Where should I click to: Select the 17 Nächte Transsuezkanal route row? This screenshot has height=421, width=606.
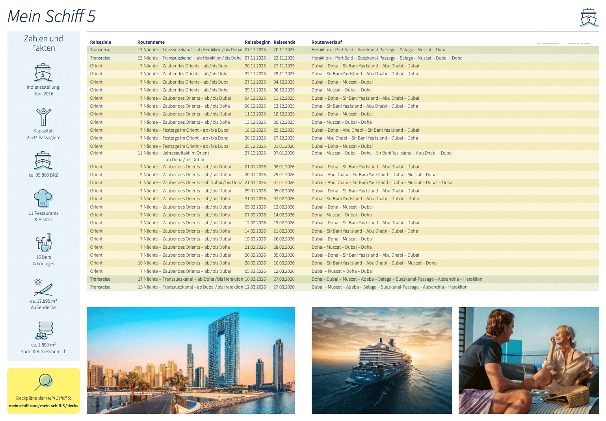click(190, 279)
